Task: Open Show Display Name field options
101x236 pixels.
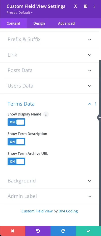Action: [x=46, y=114]
